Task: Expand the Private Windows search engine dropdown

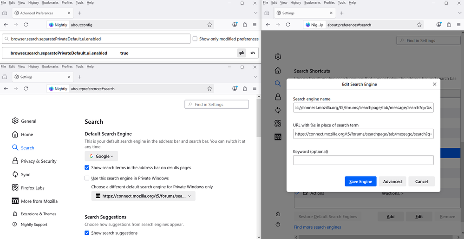Action: [143, 196]
